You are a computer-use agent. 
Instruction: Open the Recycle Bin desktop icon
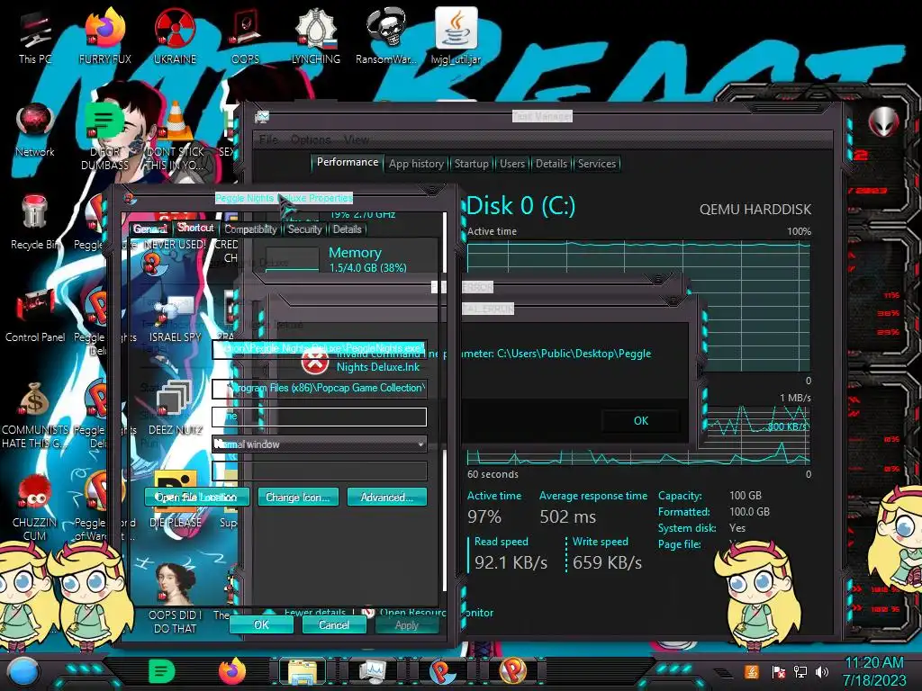tap(35, 222)
